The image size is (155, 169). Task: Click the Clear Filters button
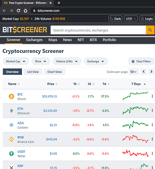(x=141, y=61)
